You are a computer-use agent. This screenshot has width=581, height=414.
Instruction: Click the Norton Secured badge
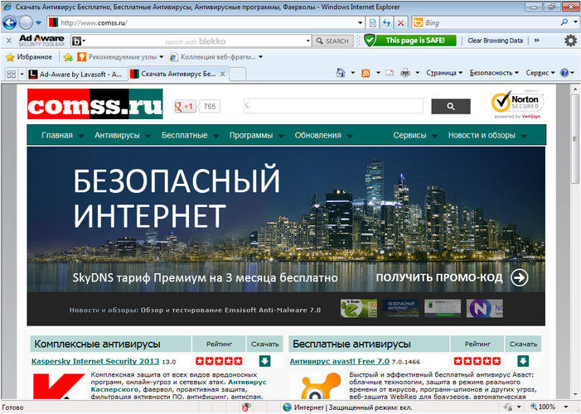[517, 104]
